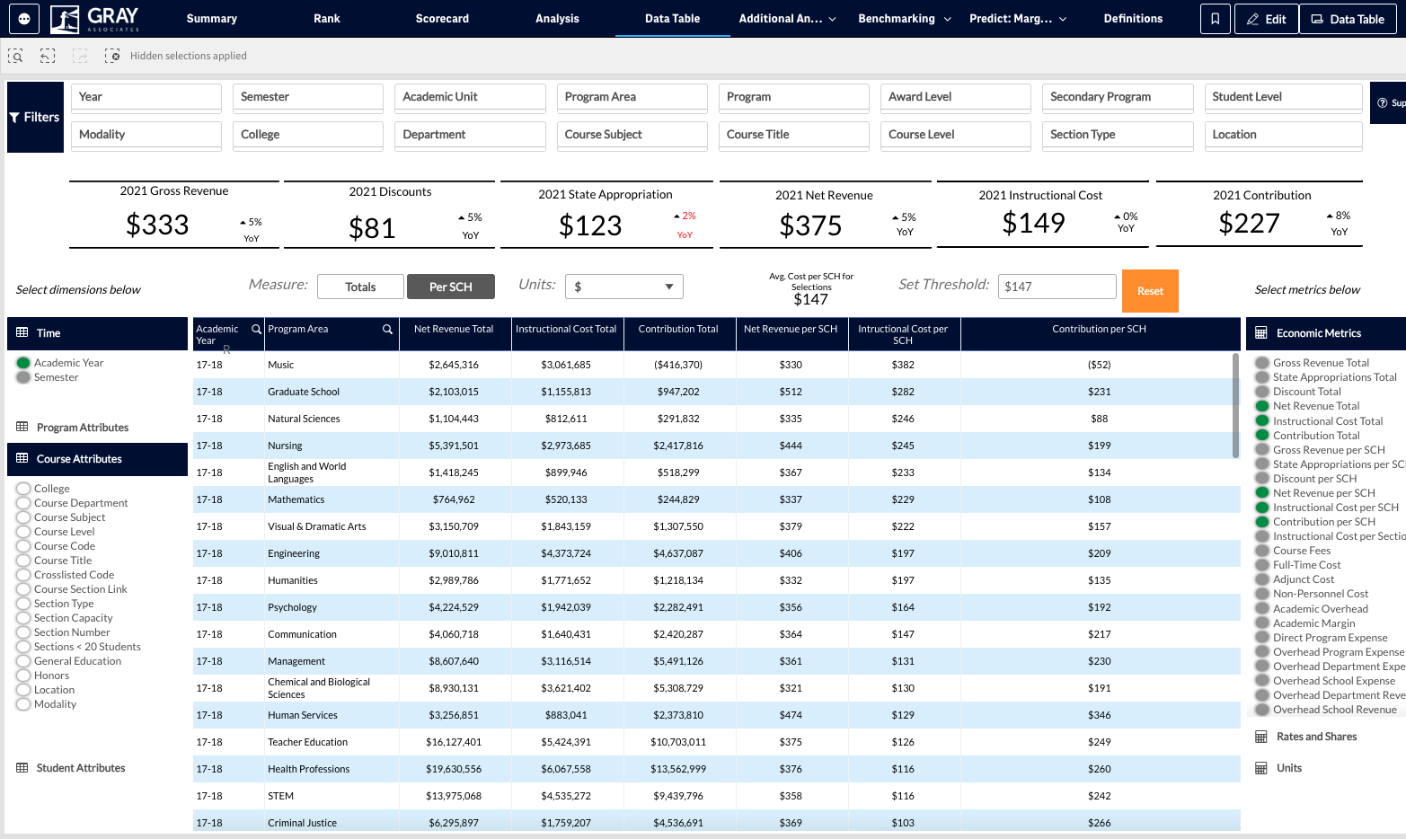Open the Analysis tab
The height and width of the screenshot is (839, 1406).
pos(557,19)
